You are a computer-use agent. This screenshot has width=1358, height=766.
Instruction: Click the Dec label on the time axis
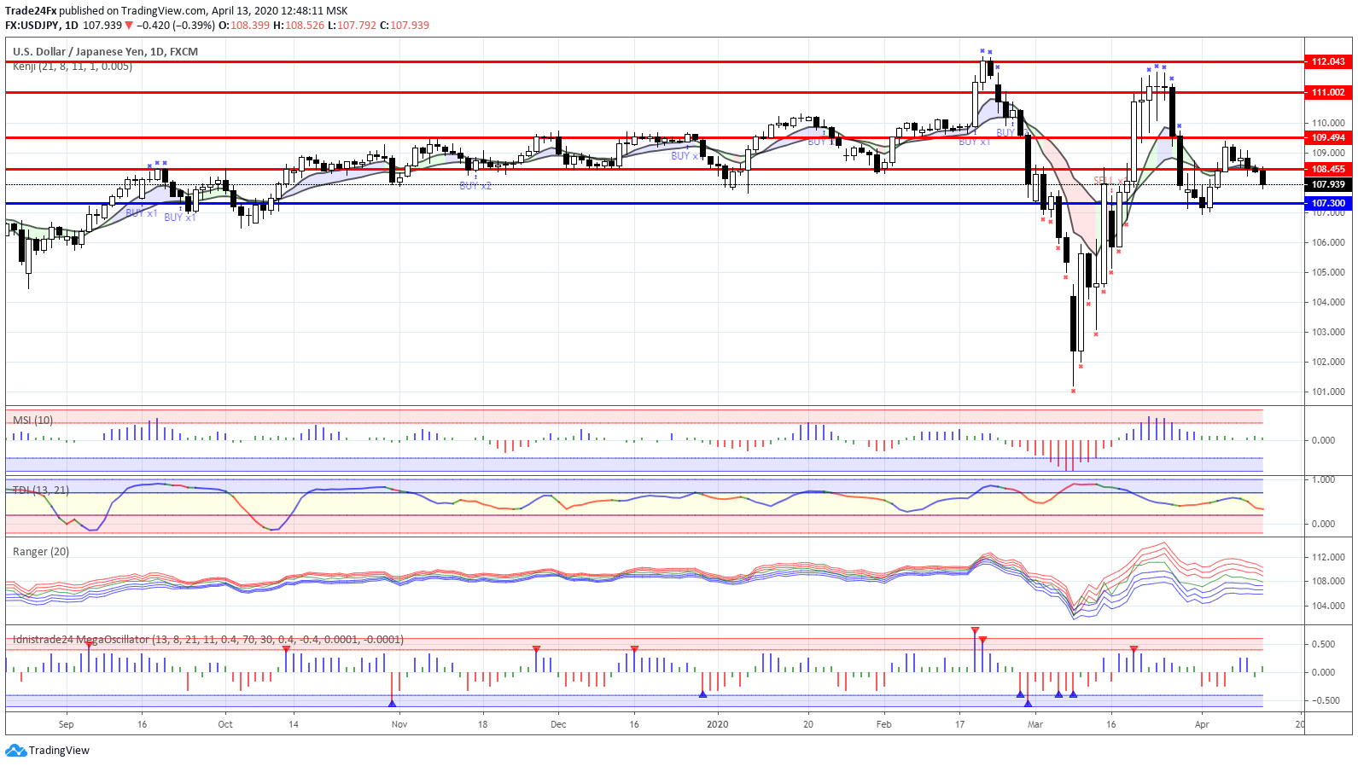(x=558, y=724)
